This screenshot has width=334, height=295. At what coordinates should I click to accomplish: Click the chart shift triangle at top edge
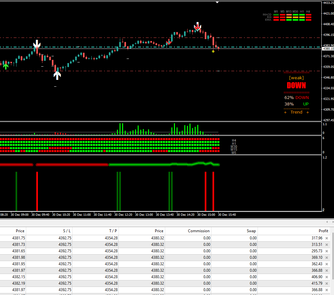[217, 2]
